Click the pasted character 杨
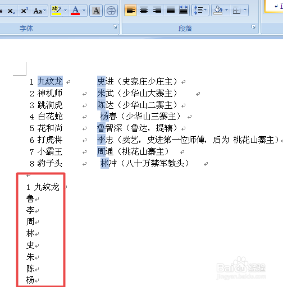Image resolution: width=283 pixels, height=287 pixels. [30, 280]
